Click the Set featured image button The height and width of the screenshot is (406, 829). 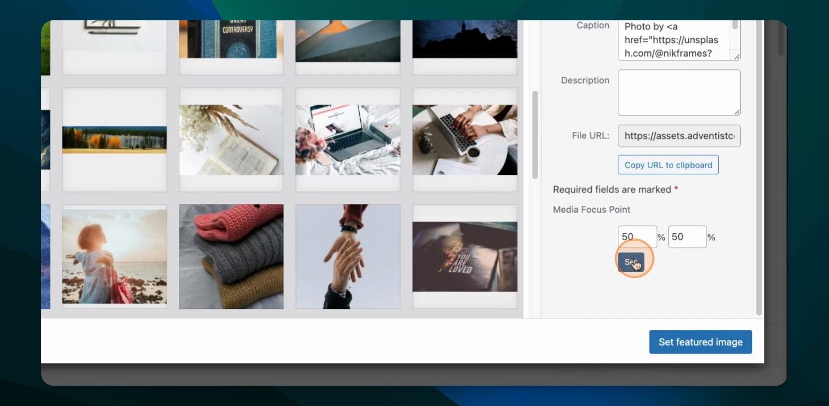(700, 342)
